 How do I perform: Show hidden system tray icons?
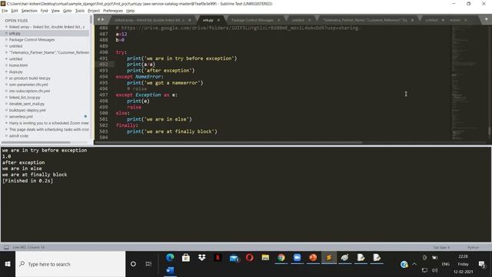coord(414,265)
